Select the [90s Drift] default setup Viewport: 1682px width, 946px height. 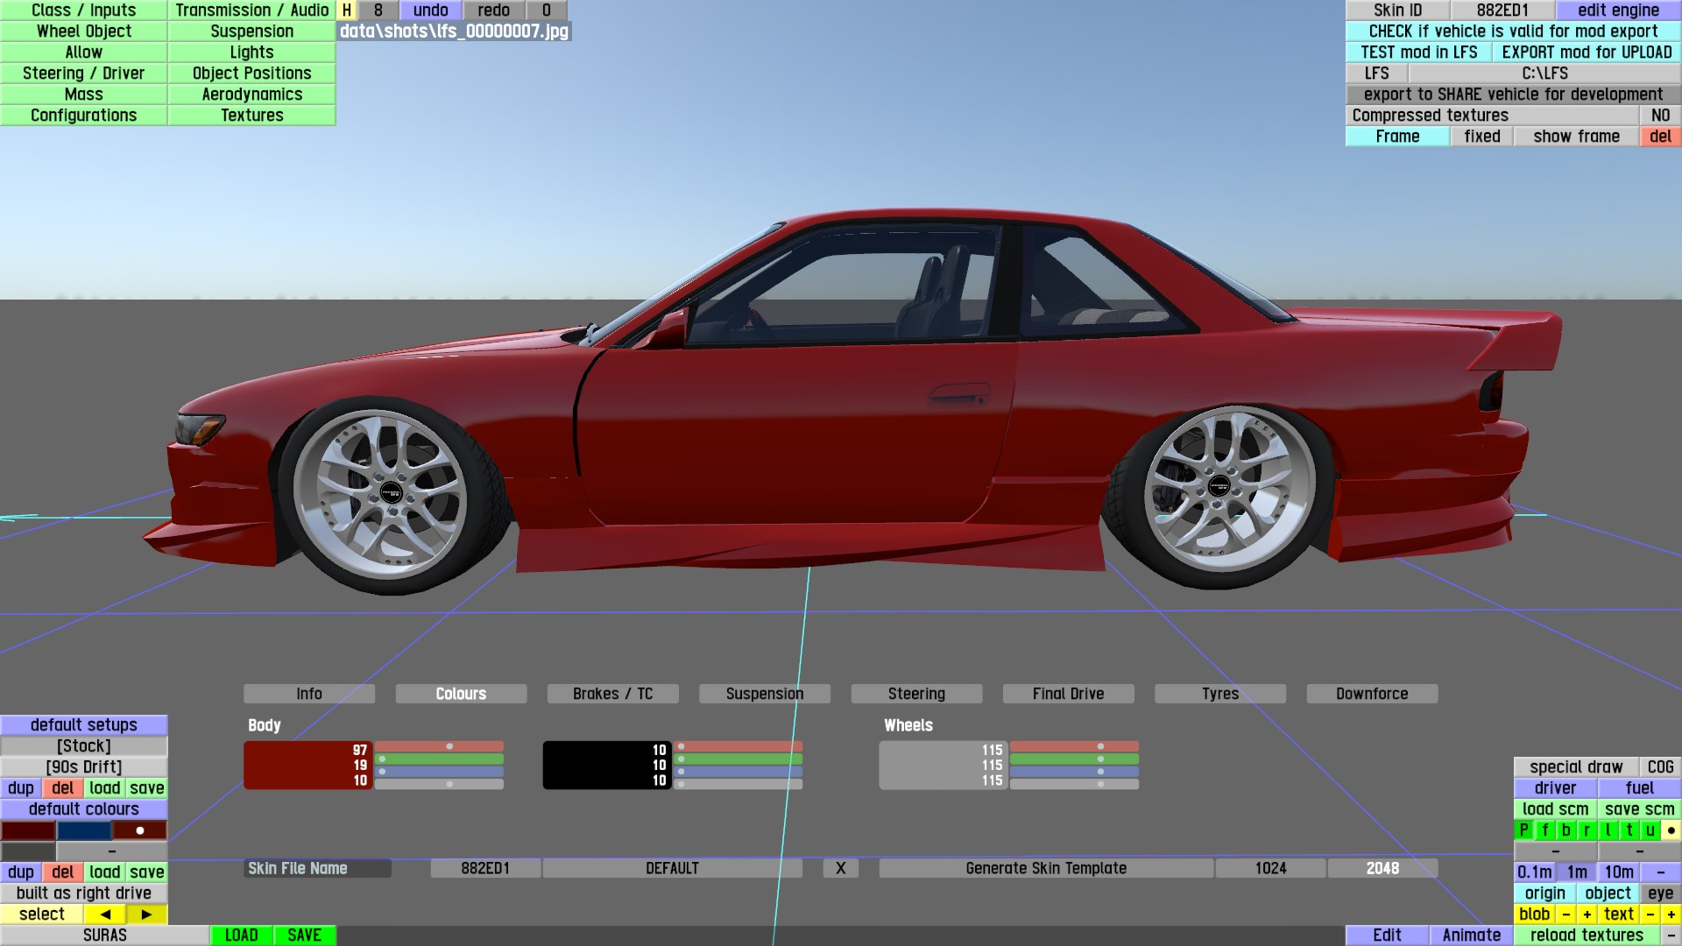pos(84,766)
